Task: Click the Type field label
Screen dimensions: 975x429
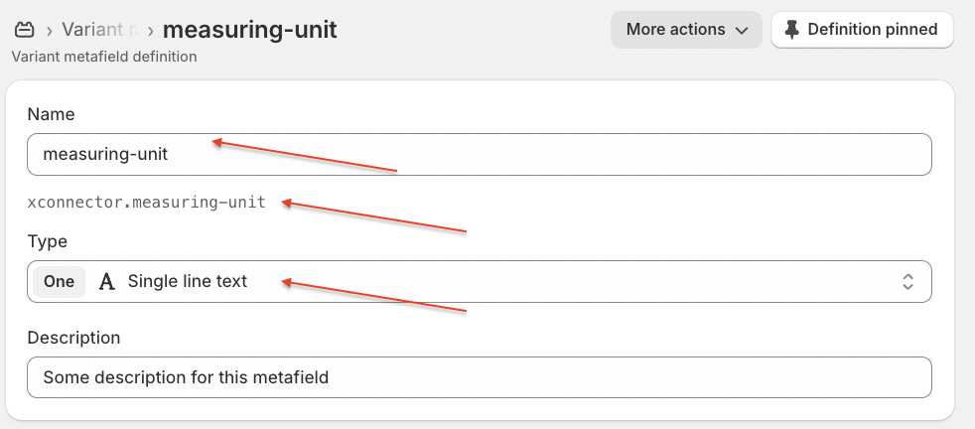Action: tap(47, 241)
